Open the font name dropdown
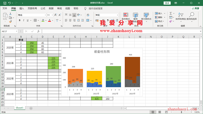Image resolution: width=203 pixels, height=114 pixels. click(45, 15)
